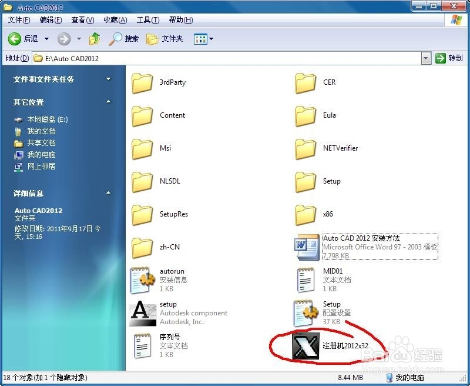Click the grey Forward arrow button
The height and width of the screenshot is (386, 470).
(x=64, y=39)
